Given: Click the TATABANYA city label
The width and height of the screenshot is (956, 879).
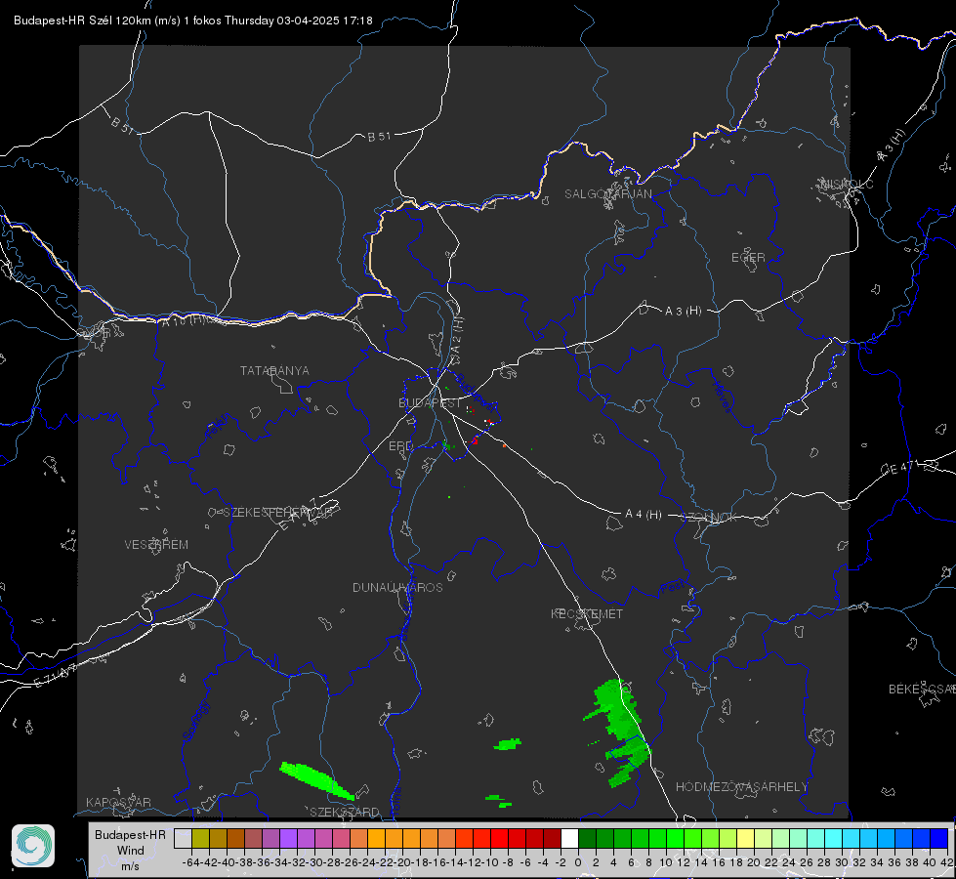Looking at the screenshot, I should pos(274,371).
